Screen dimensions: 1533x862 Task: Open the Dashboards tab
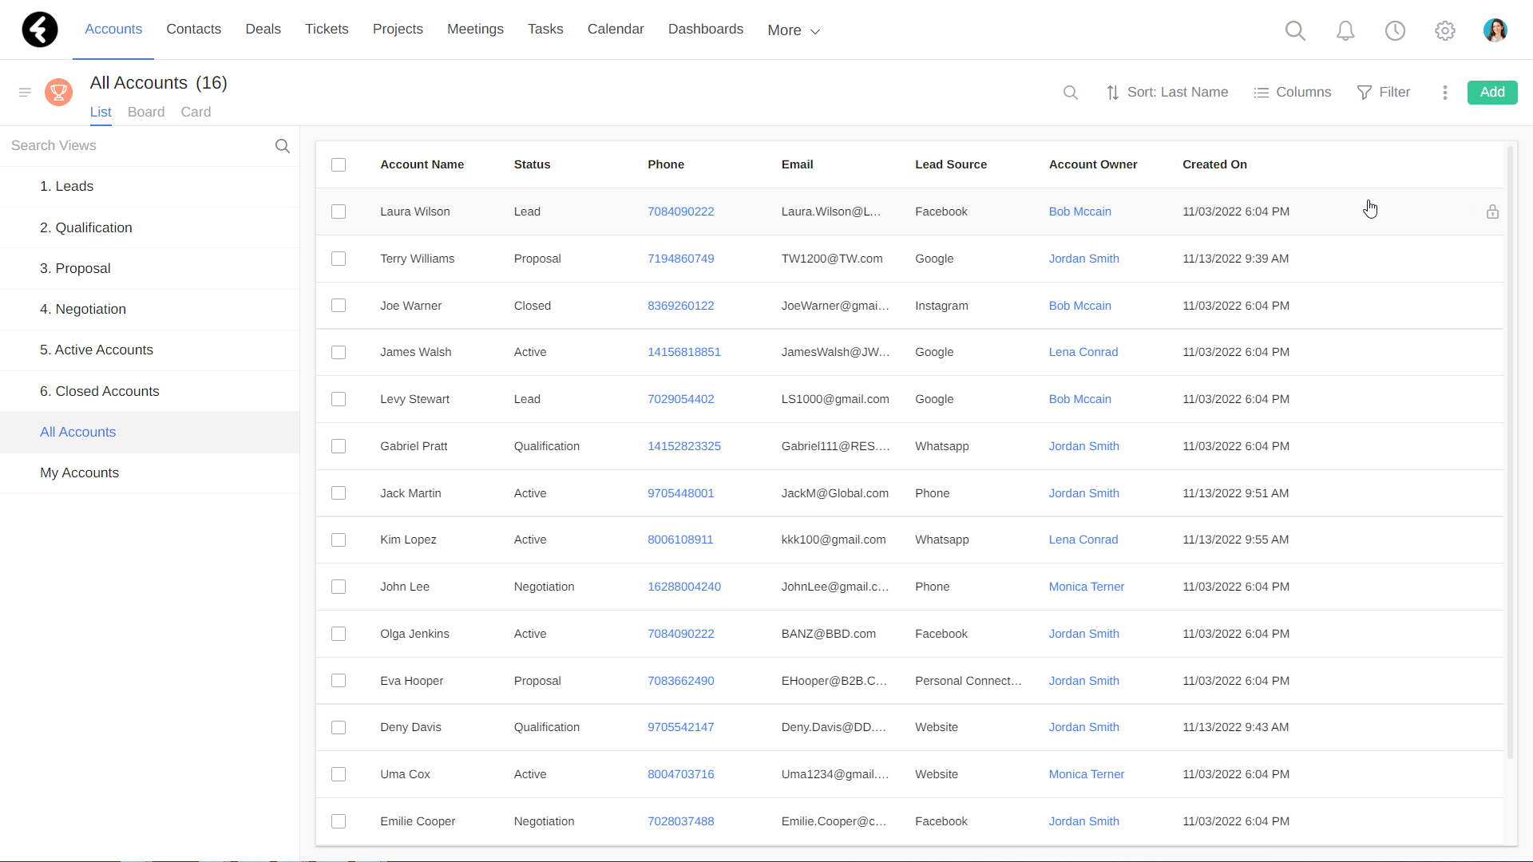tap(706, 29)
